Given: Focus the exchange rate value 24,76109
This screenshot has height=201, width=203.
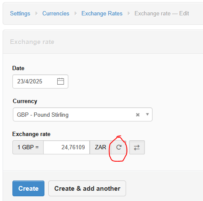Looking at the screenshot, I should click(67, 147).
